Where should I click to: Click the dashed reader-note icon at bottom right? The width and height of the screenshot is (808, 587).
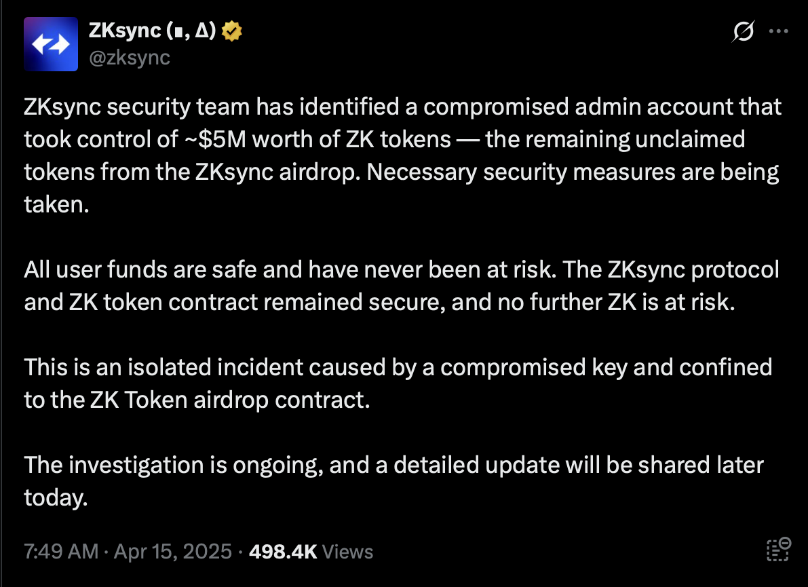777,549
